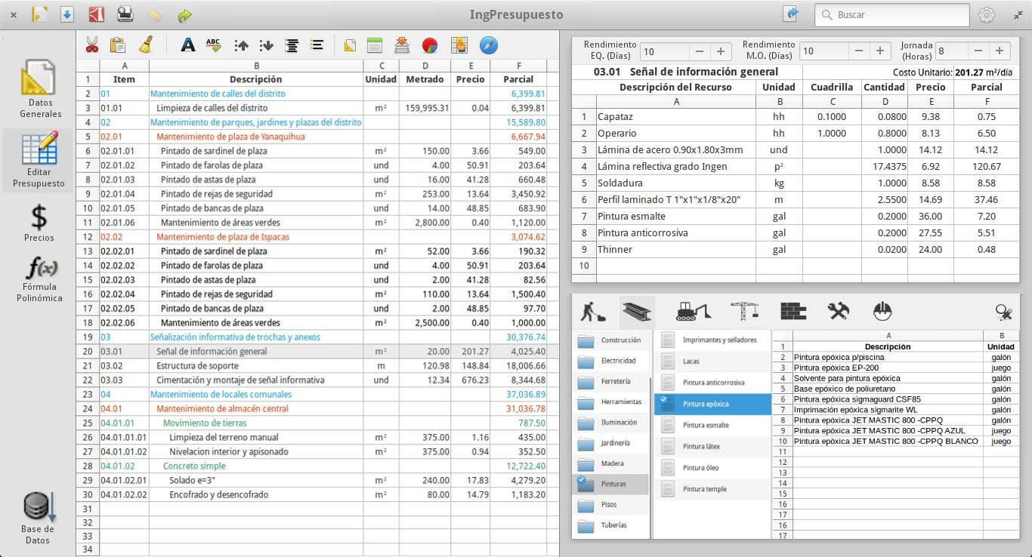This screenshot has height=557, width=1032.
Task: Open Base de Datos
Action: pos(37,518)
